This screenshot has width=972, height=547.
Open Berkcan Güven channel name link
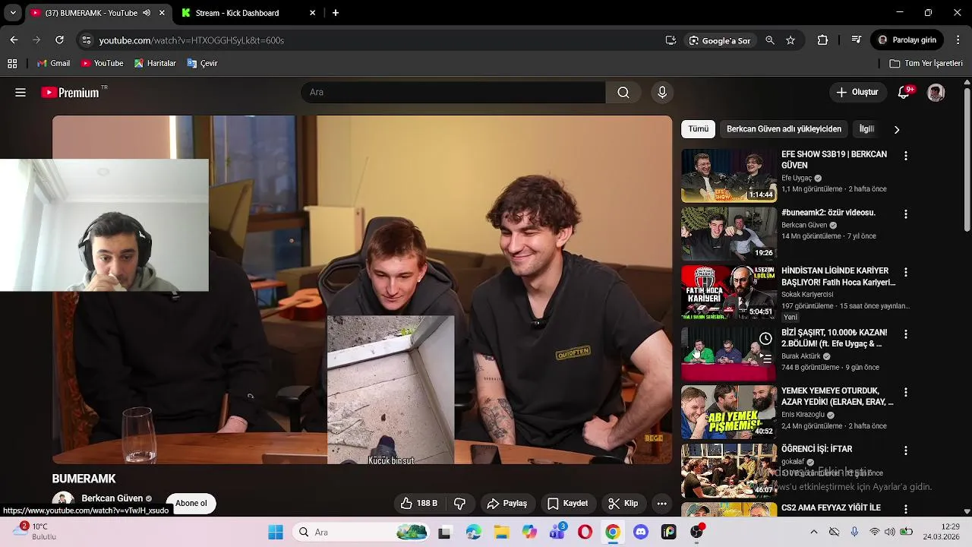point(112,498)
